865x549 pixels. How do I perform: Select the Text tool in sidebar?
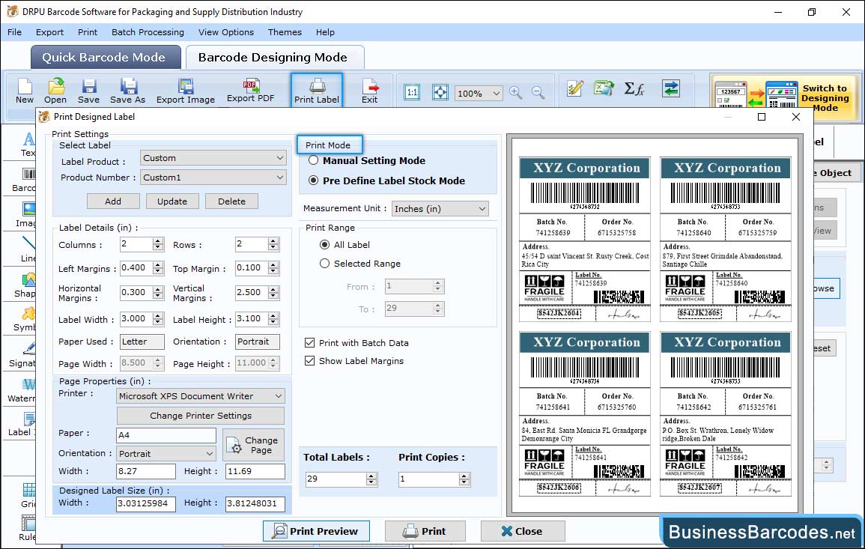click(28, 144)
